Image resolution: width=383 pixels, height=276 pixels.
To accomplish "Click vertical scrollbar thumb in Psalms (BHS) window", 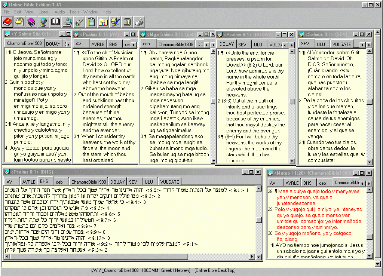I will (x=259, y=220).
